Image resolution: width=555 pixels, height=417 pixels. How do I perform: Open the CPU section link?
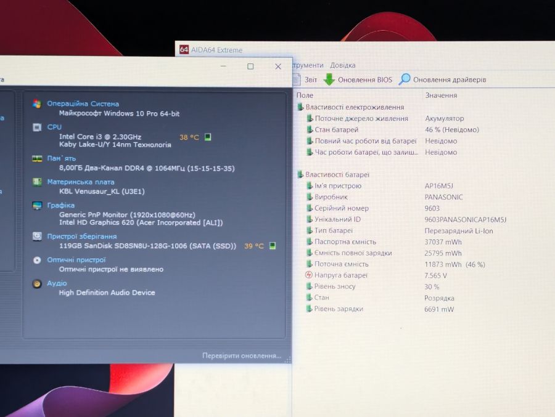54,127
